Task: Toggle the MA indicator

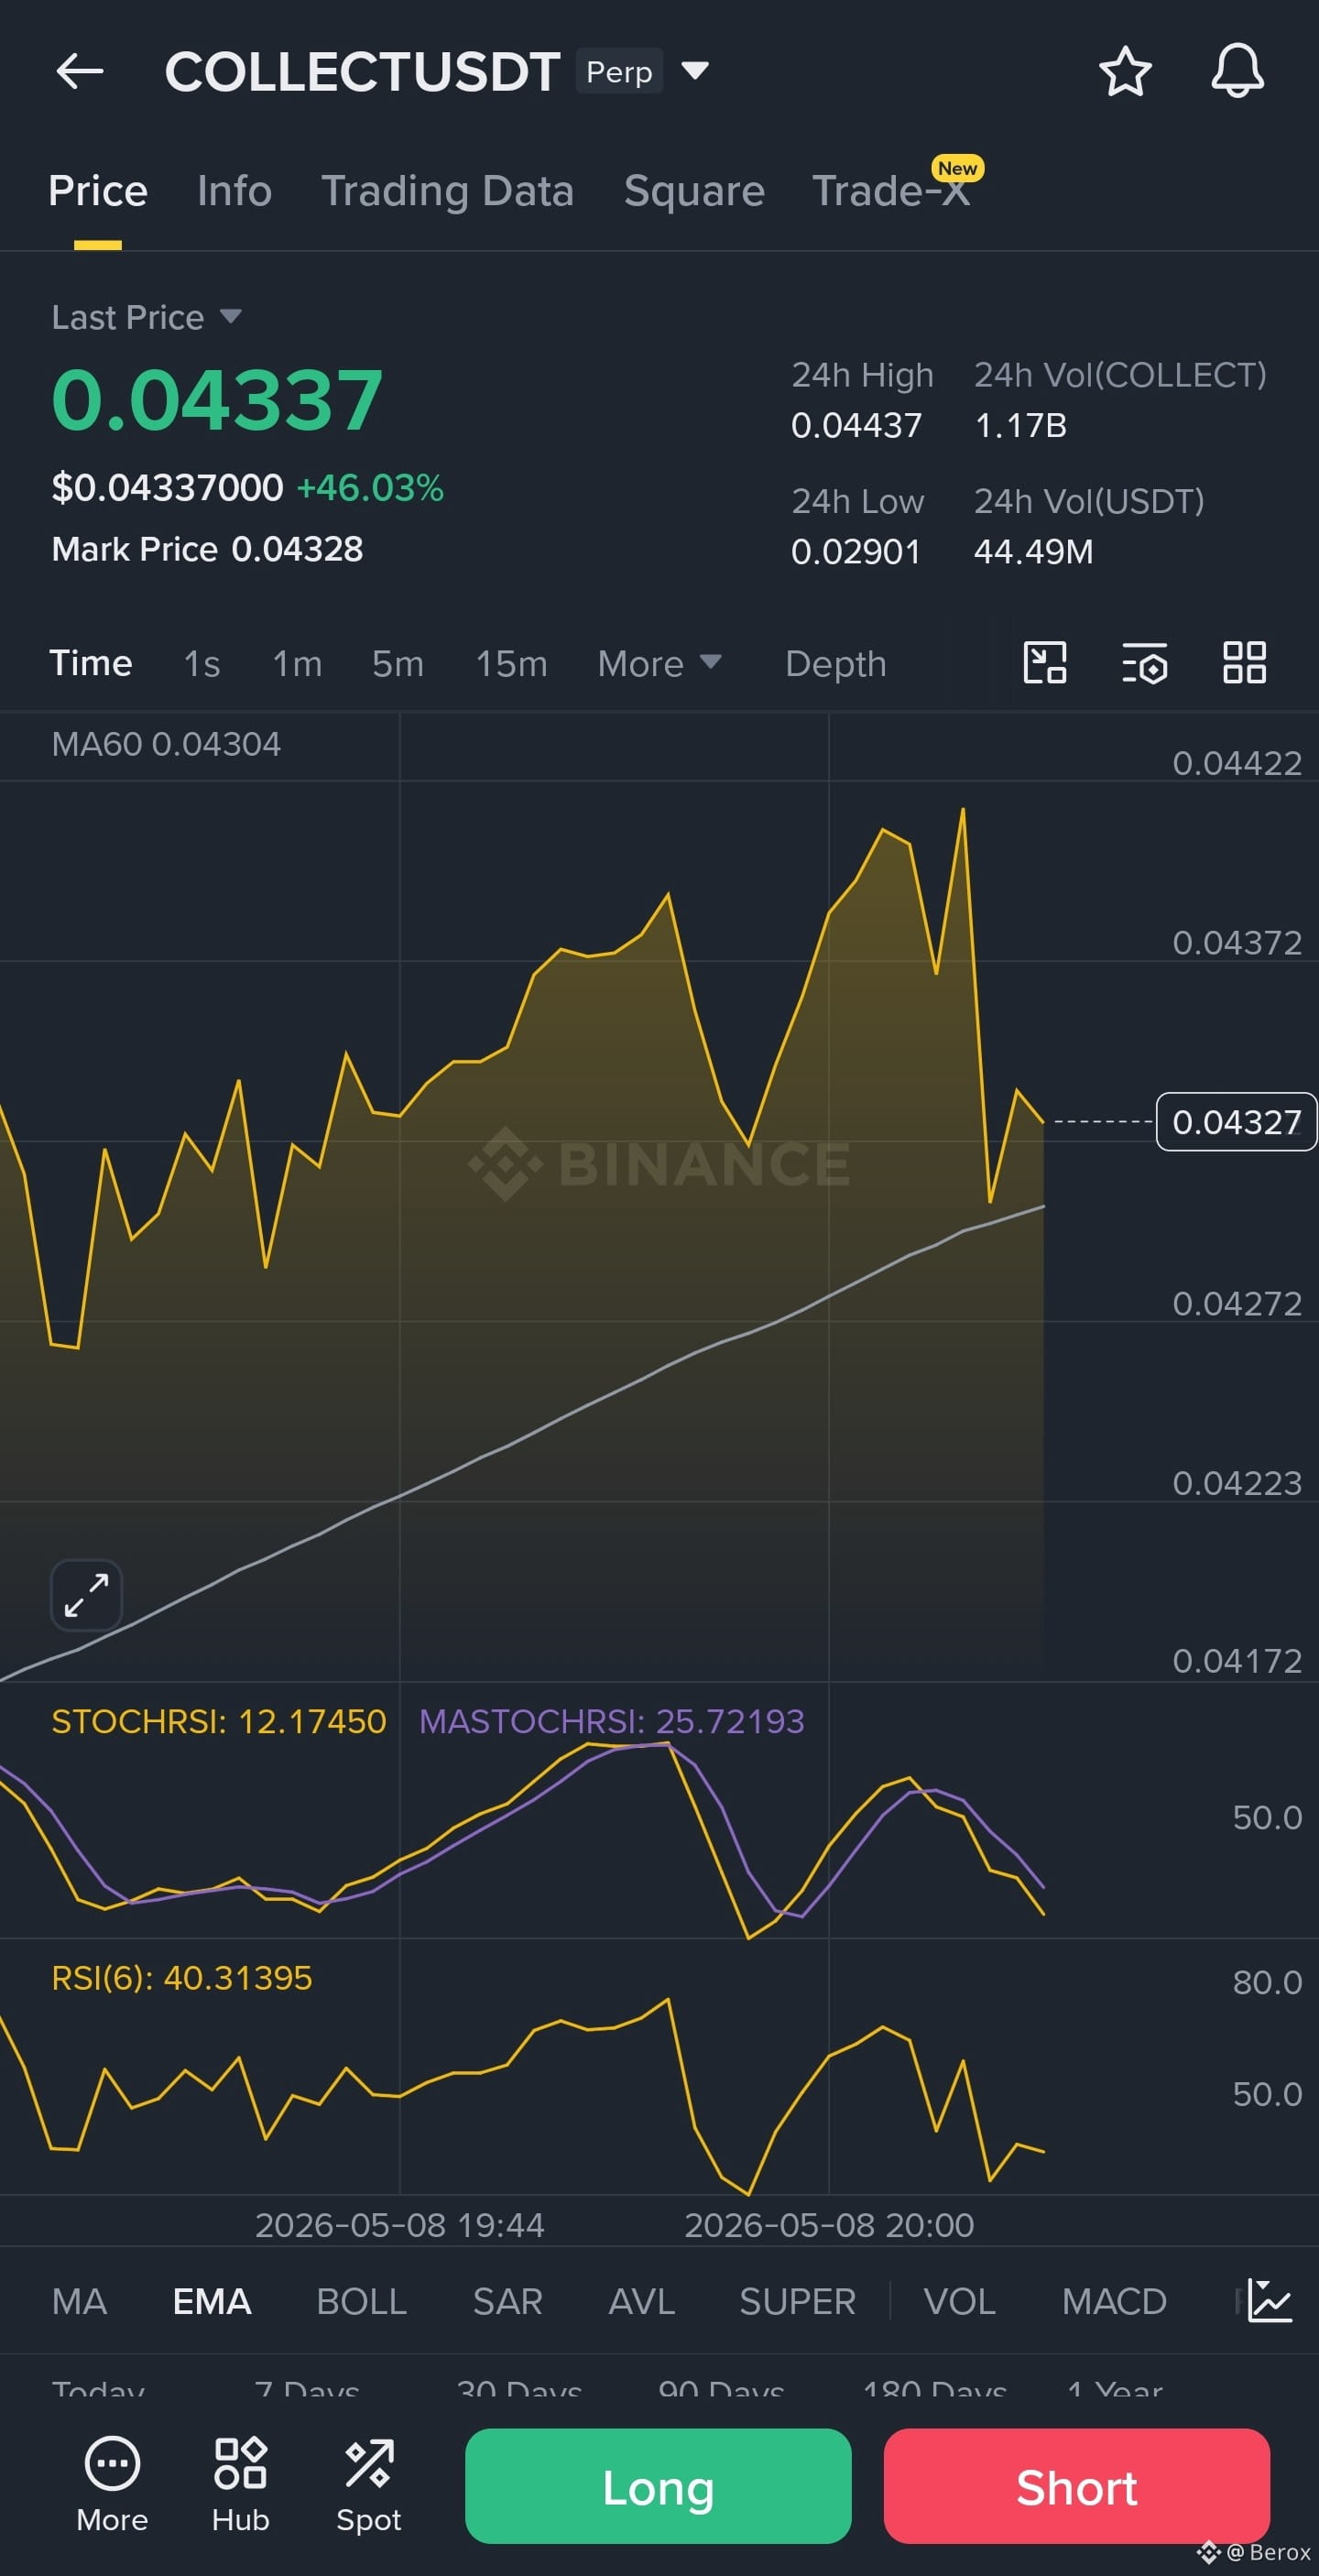Action: 79,2301
